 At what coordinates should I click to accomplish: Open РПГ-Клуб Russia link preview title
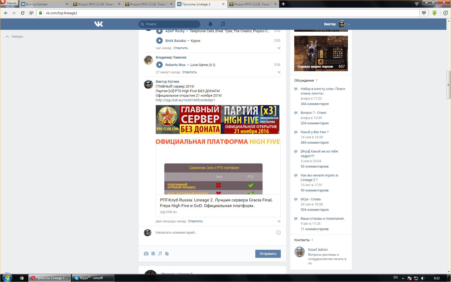click(x=216, y=203)
